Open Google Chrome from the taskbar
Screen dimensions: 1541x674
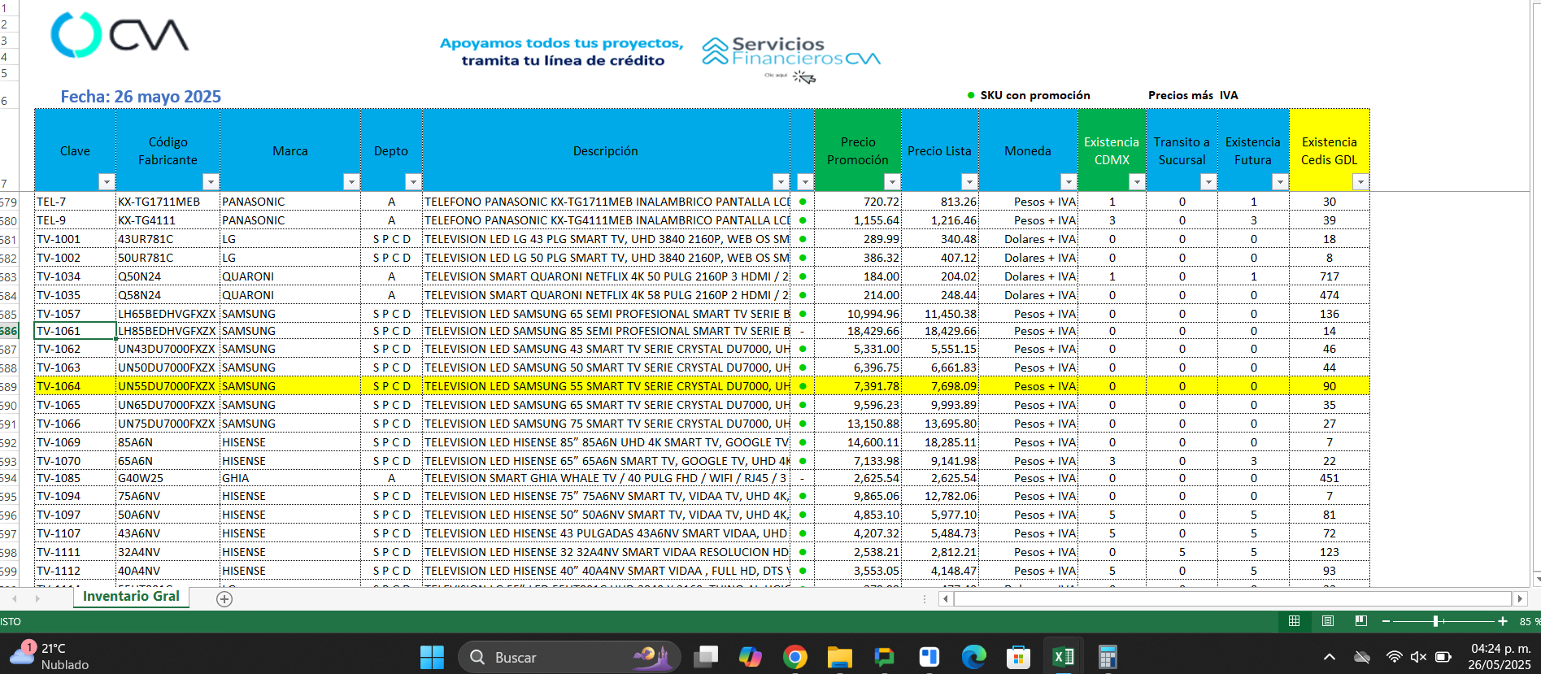pyautogui.click(x=794, y=657)
